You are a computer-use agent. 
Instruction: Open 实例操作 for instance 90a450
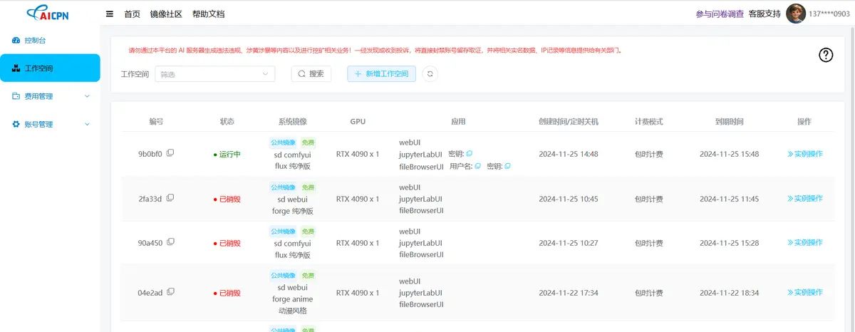[805, 242]
